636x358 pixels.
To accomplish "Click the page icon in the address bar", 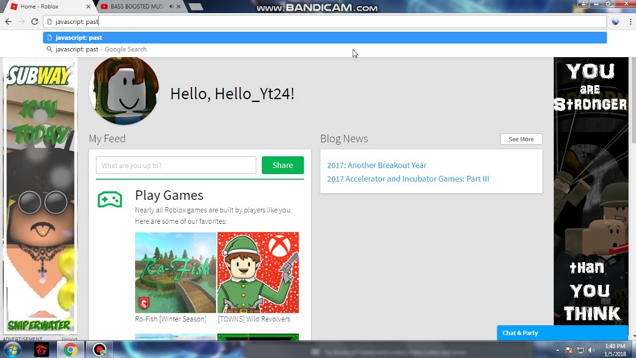I will tap(49, 21).
